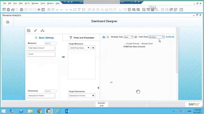Go to First Data Record arrow
Viewport: 204px width, 114px height.
[x=57, y=10]
